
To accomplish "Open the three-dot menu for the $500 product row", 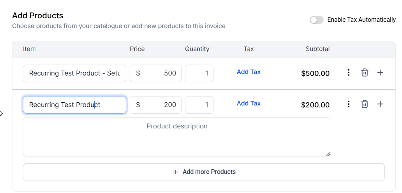I will pos(349,73).
